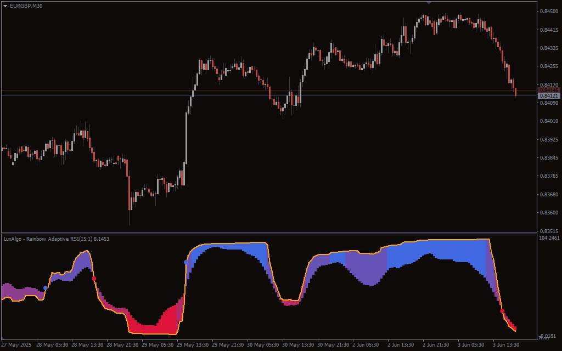The height and width of the screenshot is (351, 562).
Task: Click the 0.84500 label on the price scale
Action: (x=548, y=11)
